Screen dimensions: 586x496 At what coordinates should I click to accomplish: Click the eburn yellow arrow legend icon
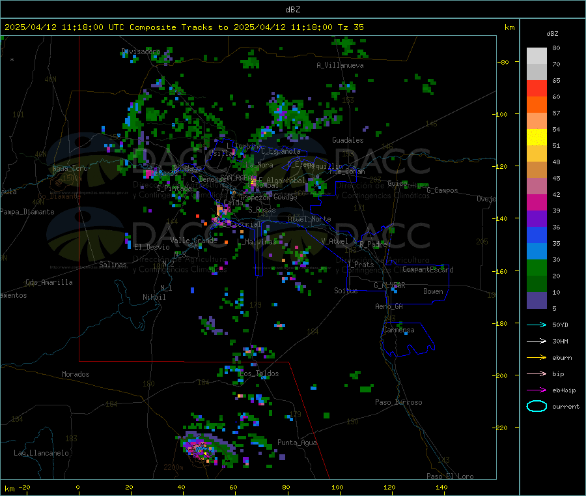click(x=537, y=358)
